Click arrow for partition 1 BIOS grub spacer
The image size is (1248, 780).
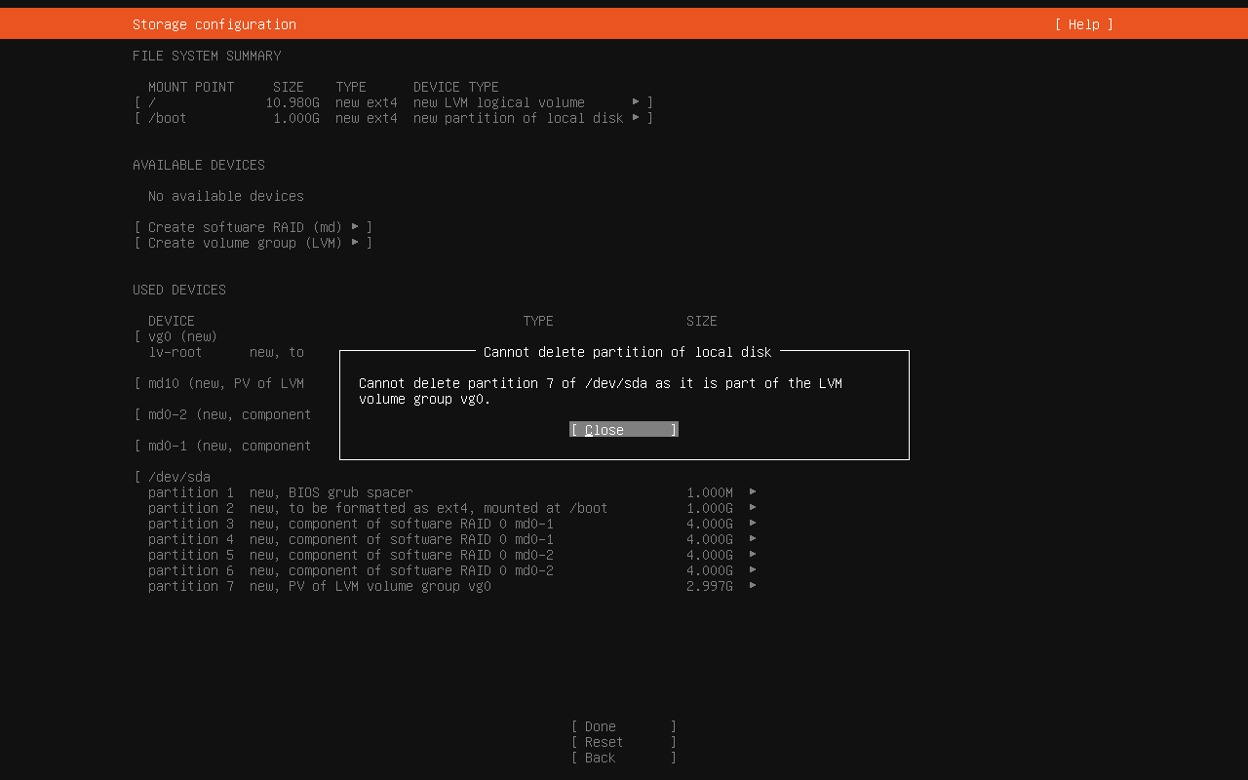click(x=753, y=492)
